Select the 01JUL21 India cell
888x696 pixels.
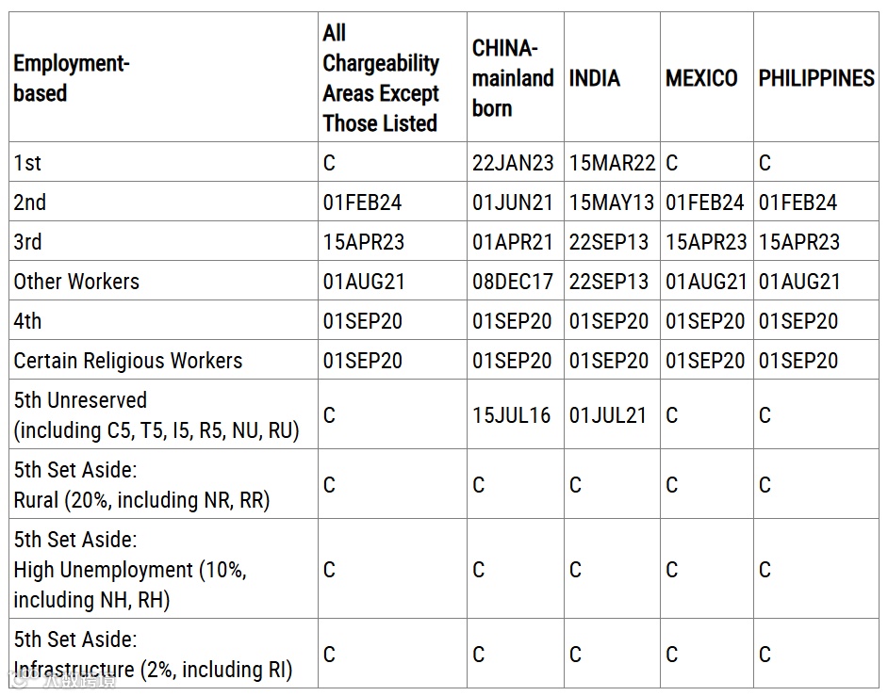608,415
